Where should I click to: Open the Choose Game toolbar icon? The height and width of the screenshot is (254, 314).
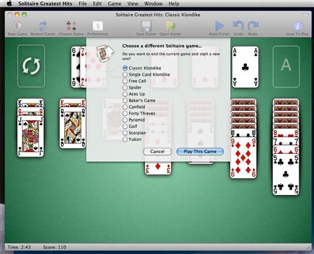[71, 26]
